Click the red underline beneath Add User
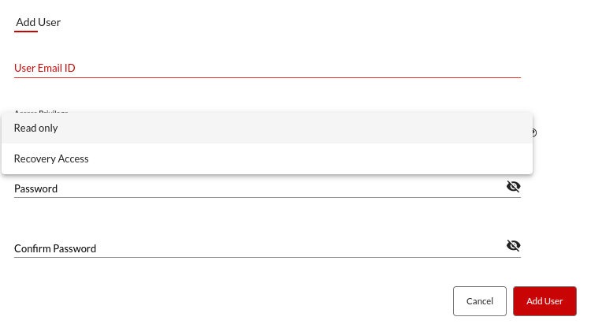The image size is (591, 328). 26,32
